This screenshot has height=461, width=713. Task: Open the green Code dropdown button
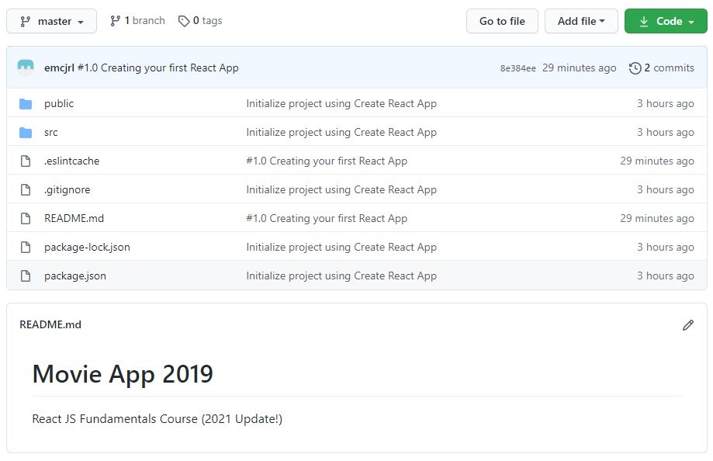coord(666,22)
